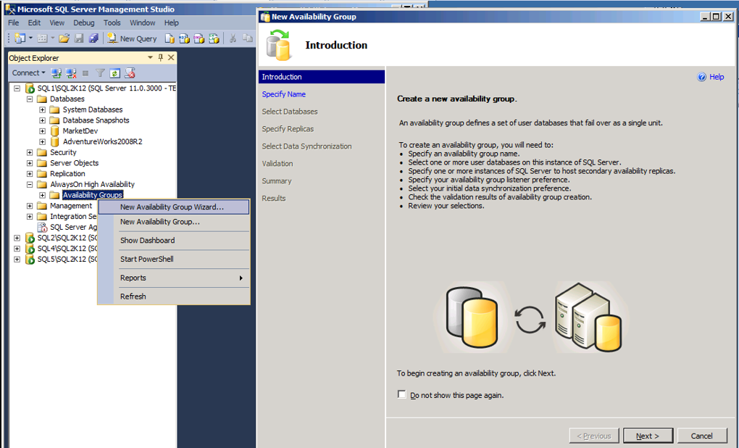
Task: Expand the Security folder
Action: pos(30,152)
